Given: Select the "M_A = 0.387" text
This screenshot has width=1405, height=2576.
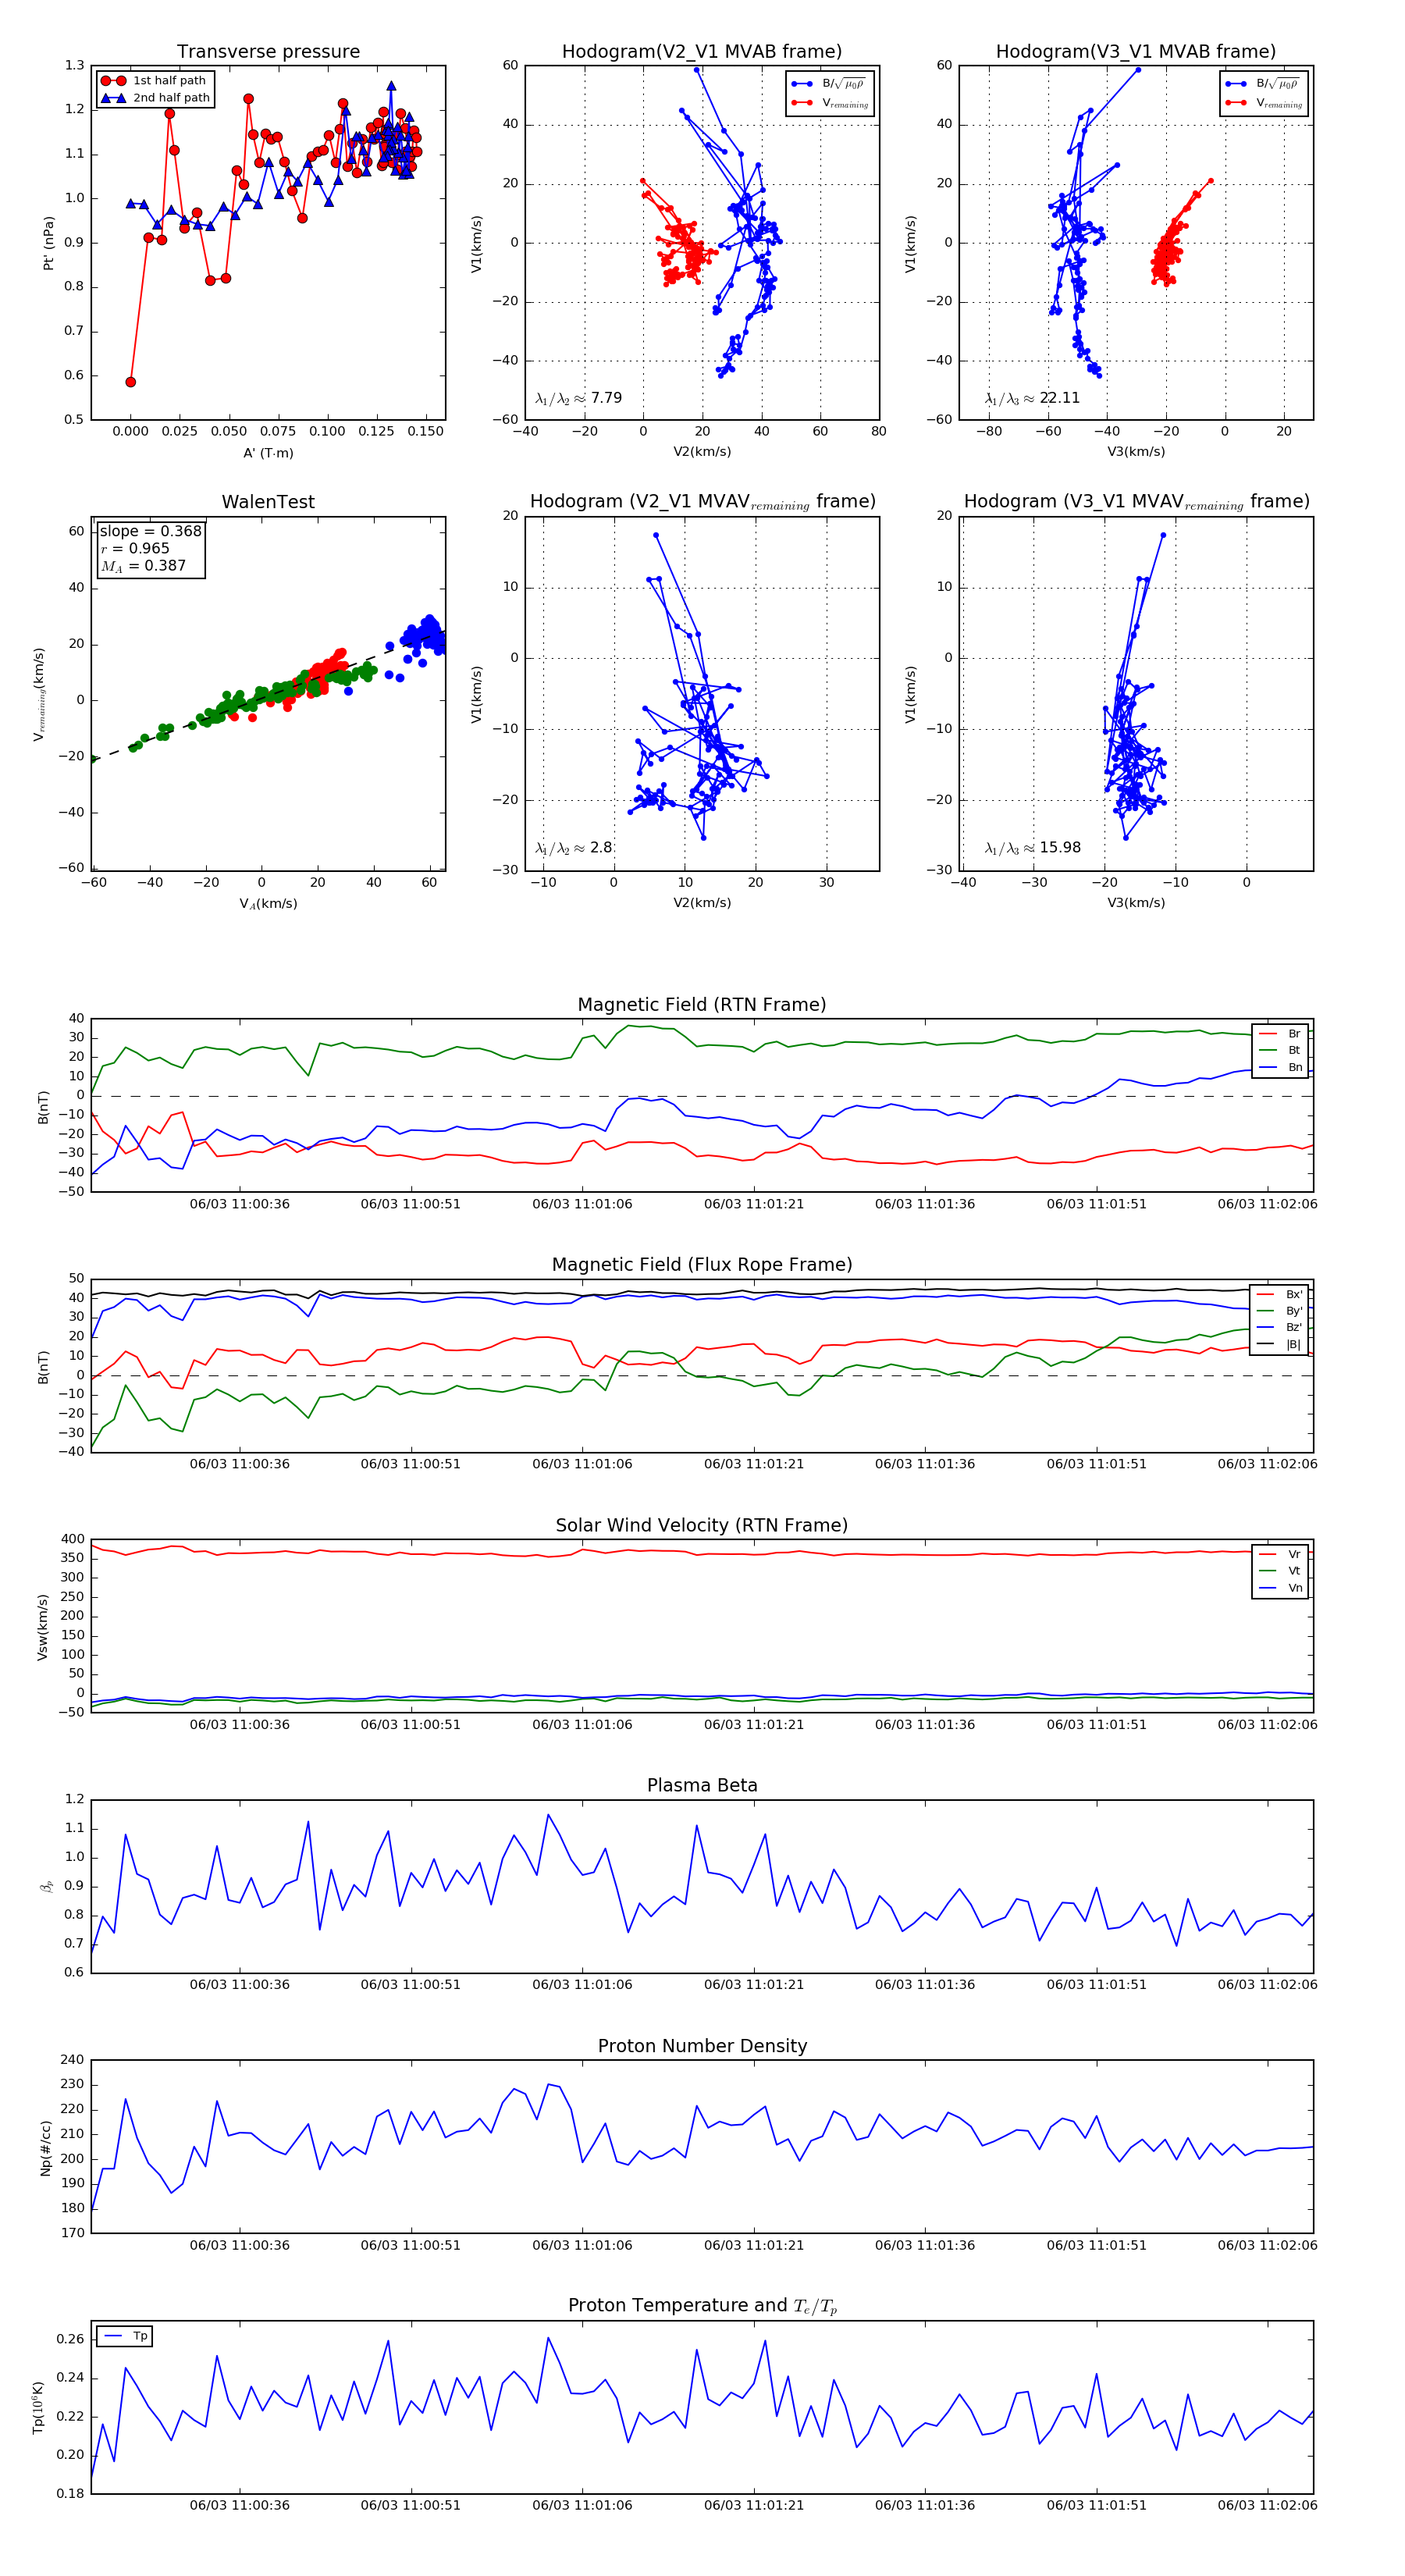Looking at the screenshot, I should click(143, 566).
